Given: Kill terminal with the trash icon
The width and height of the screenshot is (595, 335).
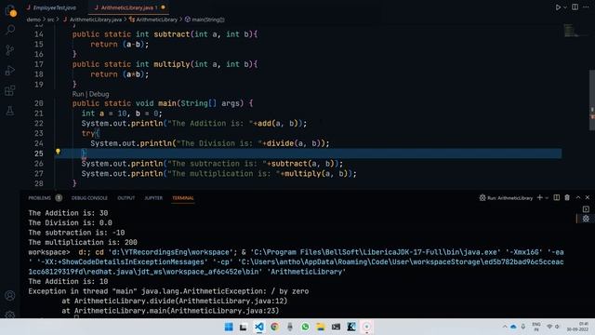Looking at the screenshot, I should [567, 197].
